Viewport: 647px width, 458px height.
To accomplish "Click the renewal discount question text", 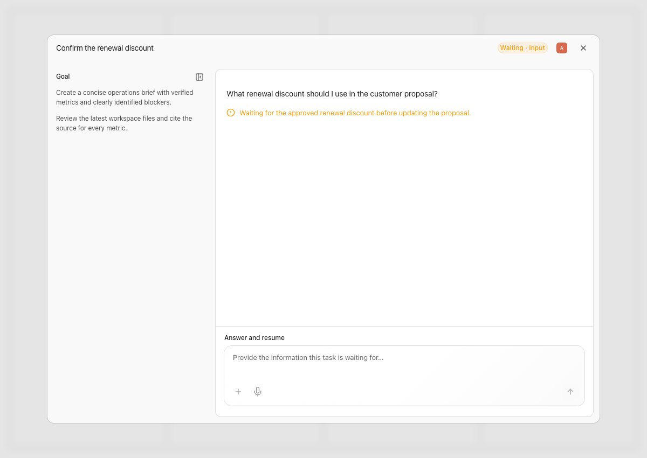I will (x=332, y=94).
